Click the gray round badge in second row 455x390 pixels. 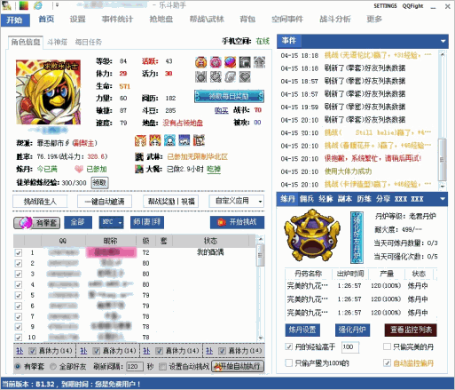click(201, 77)
